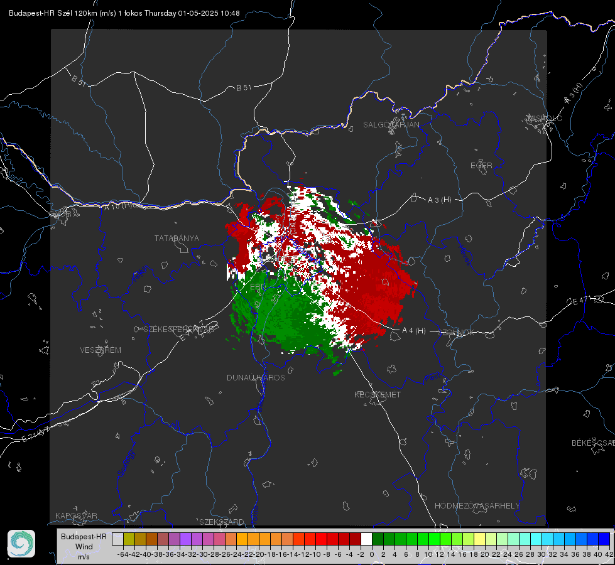615x565 pixels.
Task: Click the 'Fejér' county label
Action: (140, 274)
